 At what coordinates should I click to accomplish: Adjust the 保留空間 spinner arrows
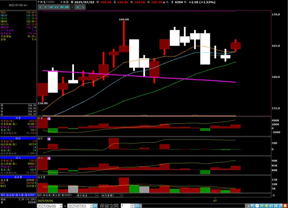(132, 206)
